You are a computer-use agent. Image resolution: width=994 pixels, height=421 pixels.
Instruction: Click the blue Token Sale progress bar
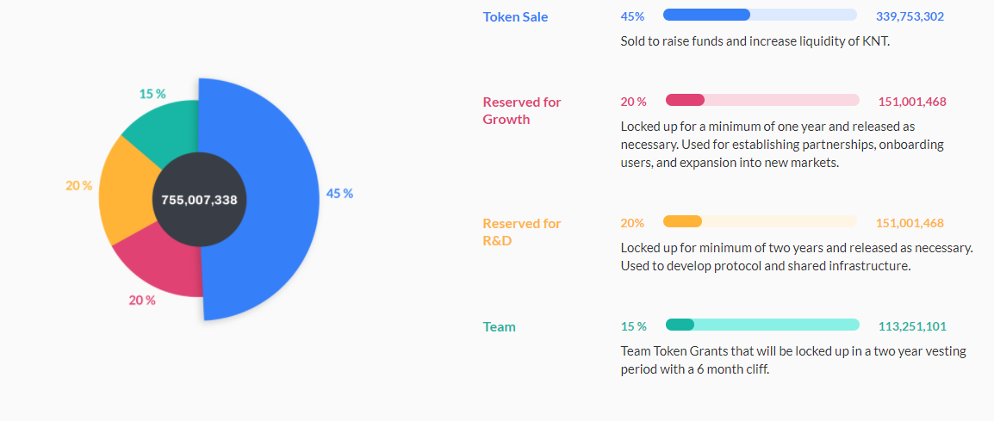(760, 15)
